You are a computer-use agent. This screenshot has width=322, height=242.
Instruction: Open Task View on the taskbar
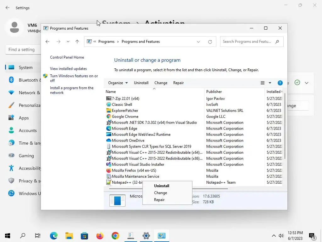click(38, 236)
